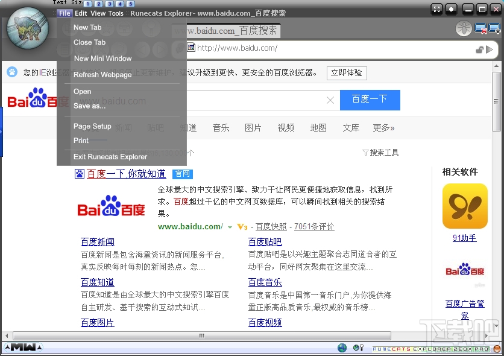Click the paw icon beside first search result
Viewport: 504px width, 356px height.
80,174
